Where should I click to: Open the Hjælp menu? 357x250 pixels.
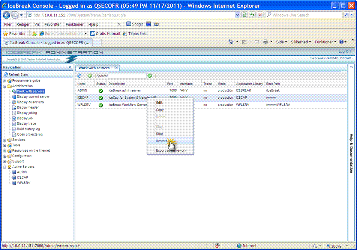tap(93, 24)
